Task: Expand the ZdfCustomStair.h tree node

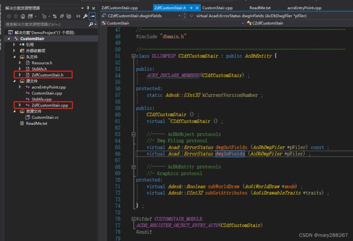Action: tap(20, 75)
